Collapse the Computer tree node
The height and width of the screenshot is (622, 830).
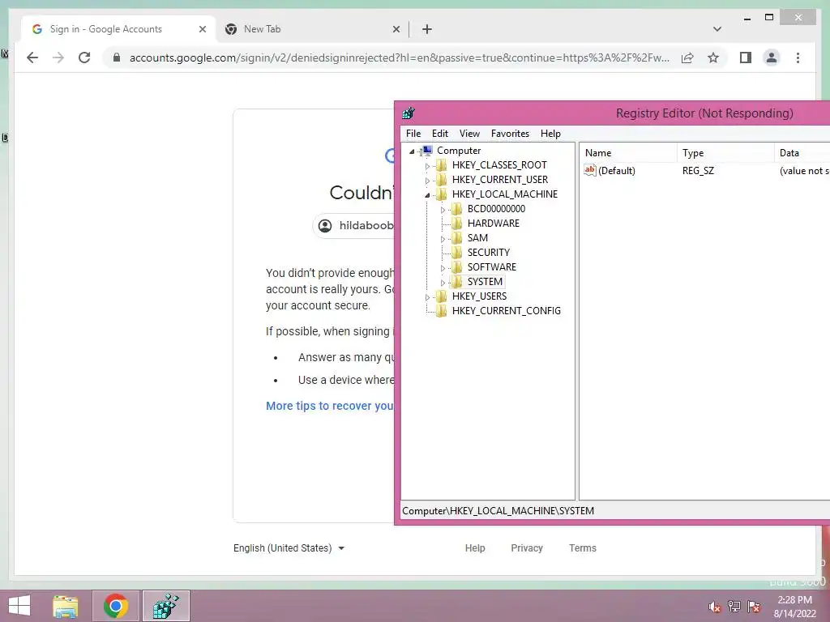pos(412,151)
